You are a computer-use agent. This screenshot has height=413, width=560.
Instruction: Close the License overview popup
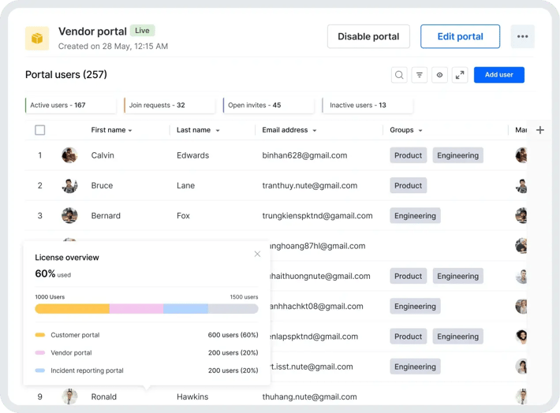[257, 254]
